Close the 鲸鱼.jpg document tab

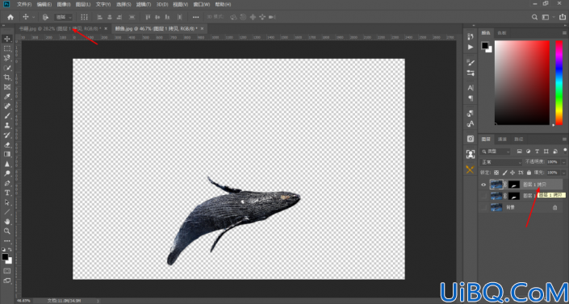202,29
